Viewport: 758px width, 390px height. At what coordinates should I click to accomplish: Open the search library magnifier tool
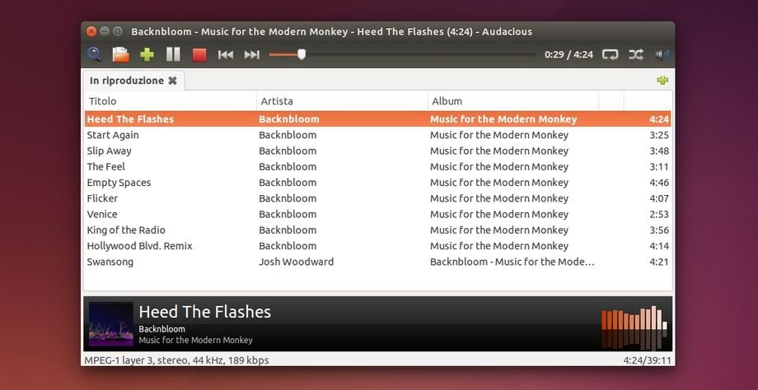click(94, 54)
